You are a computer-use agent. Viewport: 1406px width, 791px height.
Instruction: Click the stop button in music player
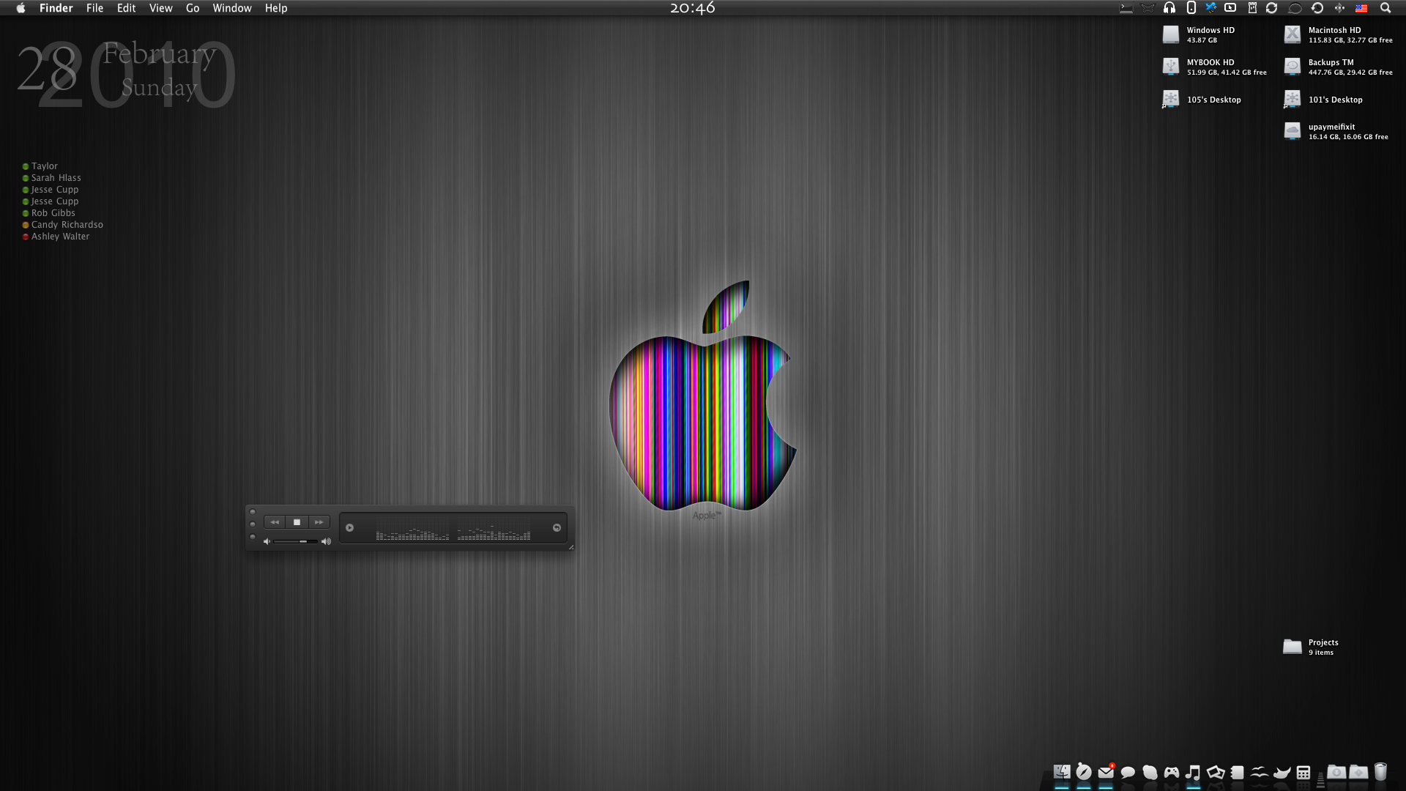click(297, 522)
